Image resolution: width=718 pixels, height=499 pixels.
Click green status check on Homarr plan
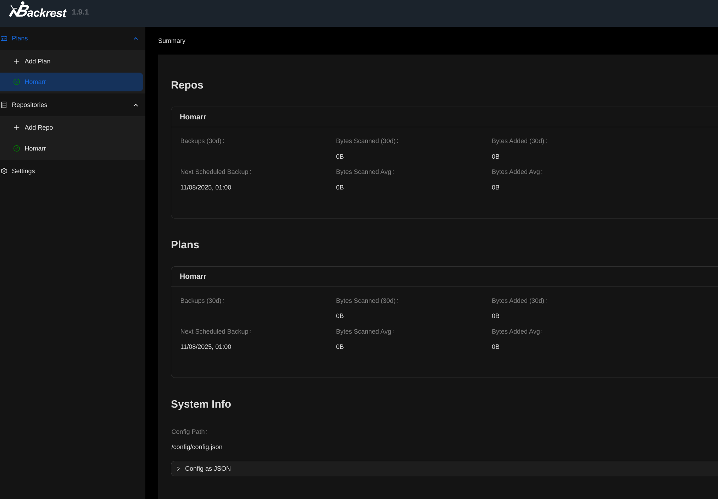click(17, 82)
